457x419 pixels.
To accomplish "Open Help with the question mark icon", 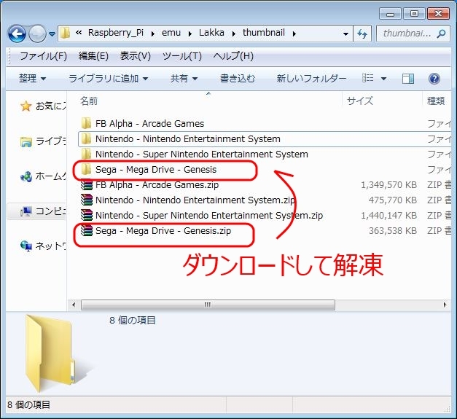I will 434,79.
